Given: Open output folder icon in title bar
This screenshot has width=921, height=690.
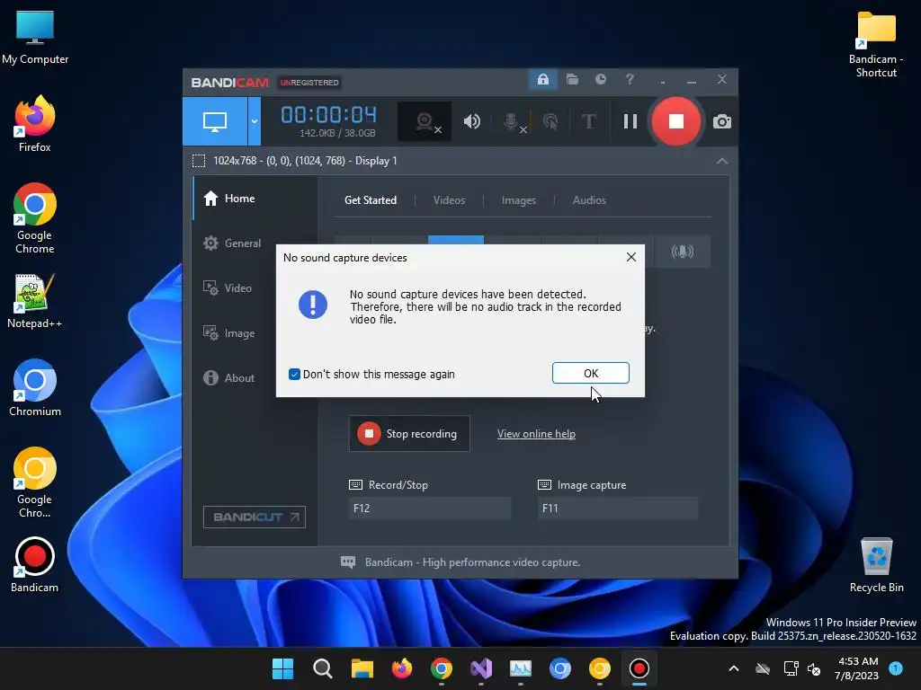Looking at the screenshot, I should [572, 79].
